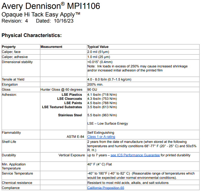Click the 200% min. value
Image resolution: width=201 pixels, height=191 pixels.
click(95, 85)
